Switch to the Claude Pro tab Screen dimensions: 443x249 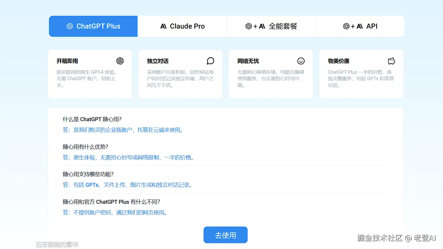(x=182, y=26)
